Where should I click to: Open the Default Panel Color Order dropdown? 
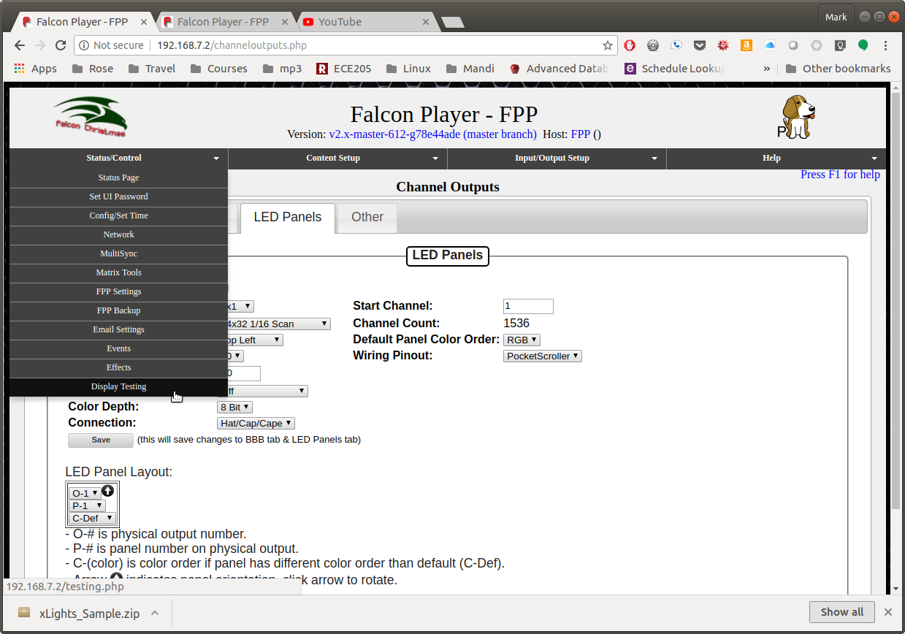[522, 340]
